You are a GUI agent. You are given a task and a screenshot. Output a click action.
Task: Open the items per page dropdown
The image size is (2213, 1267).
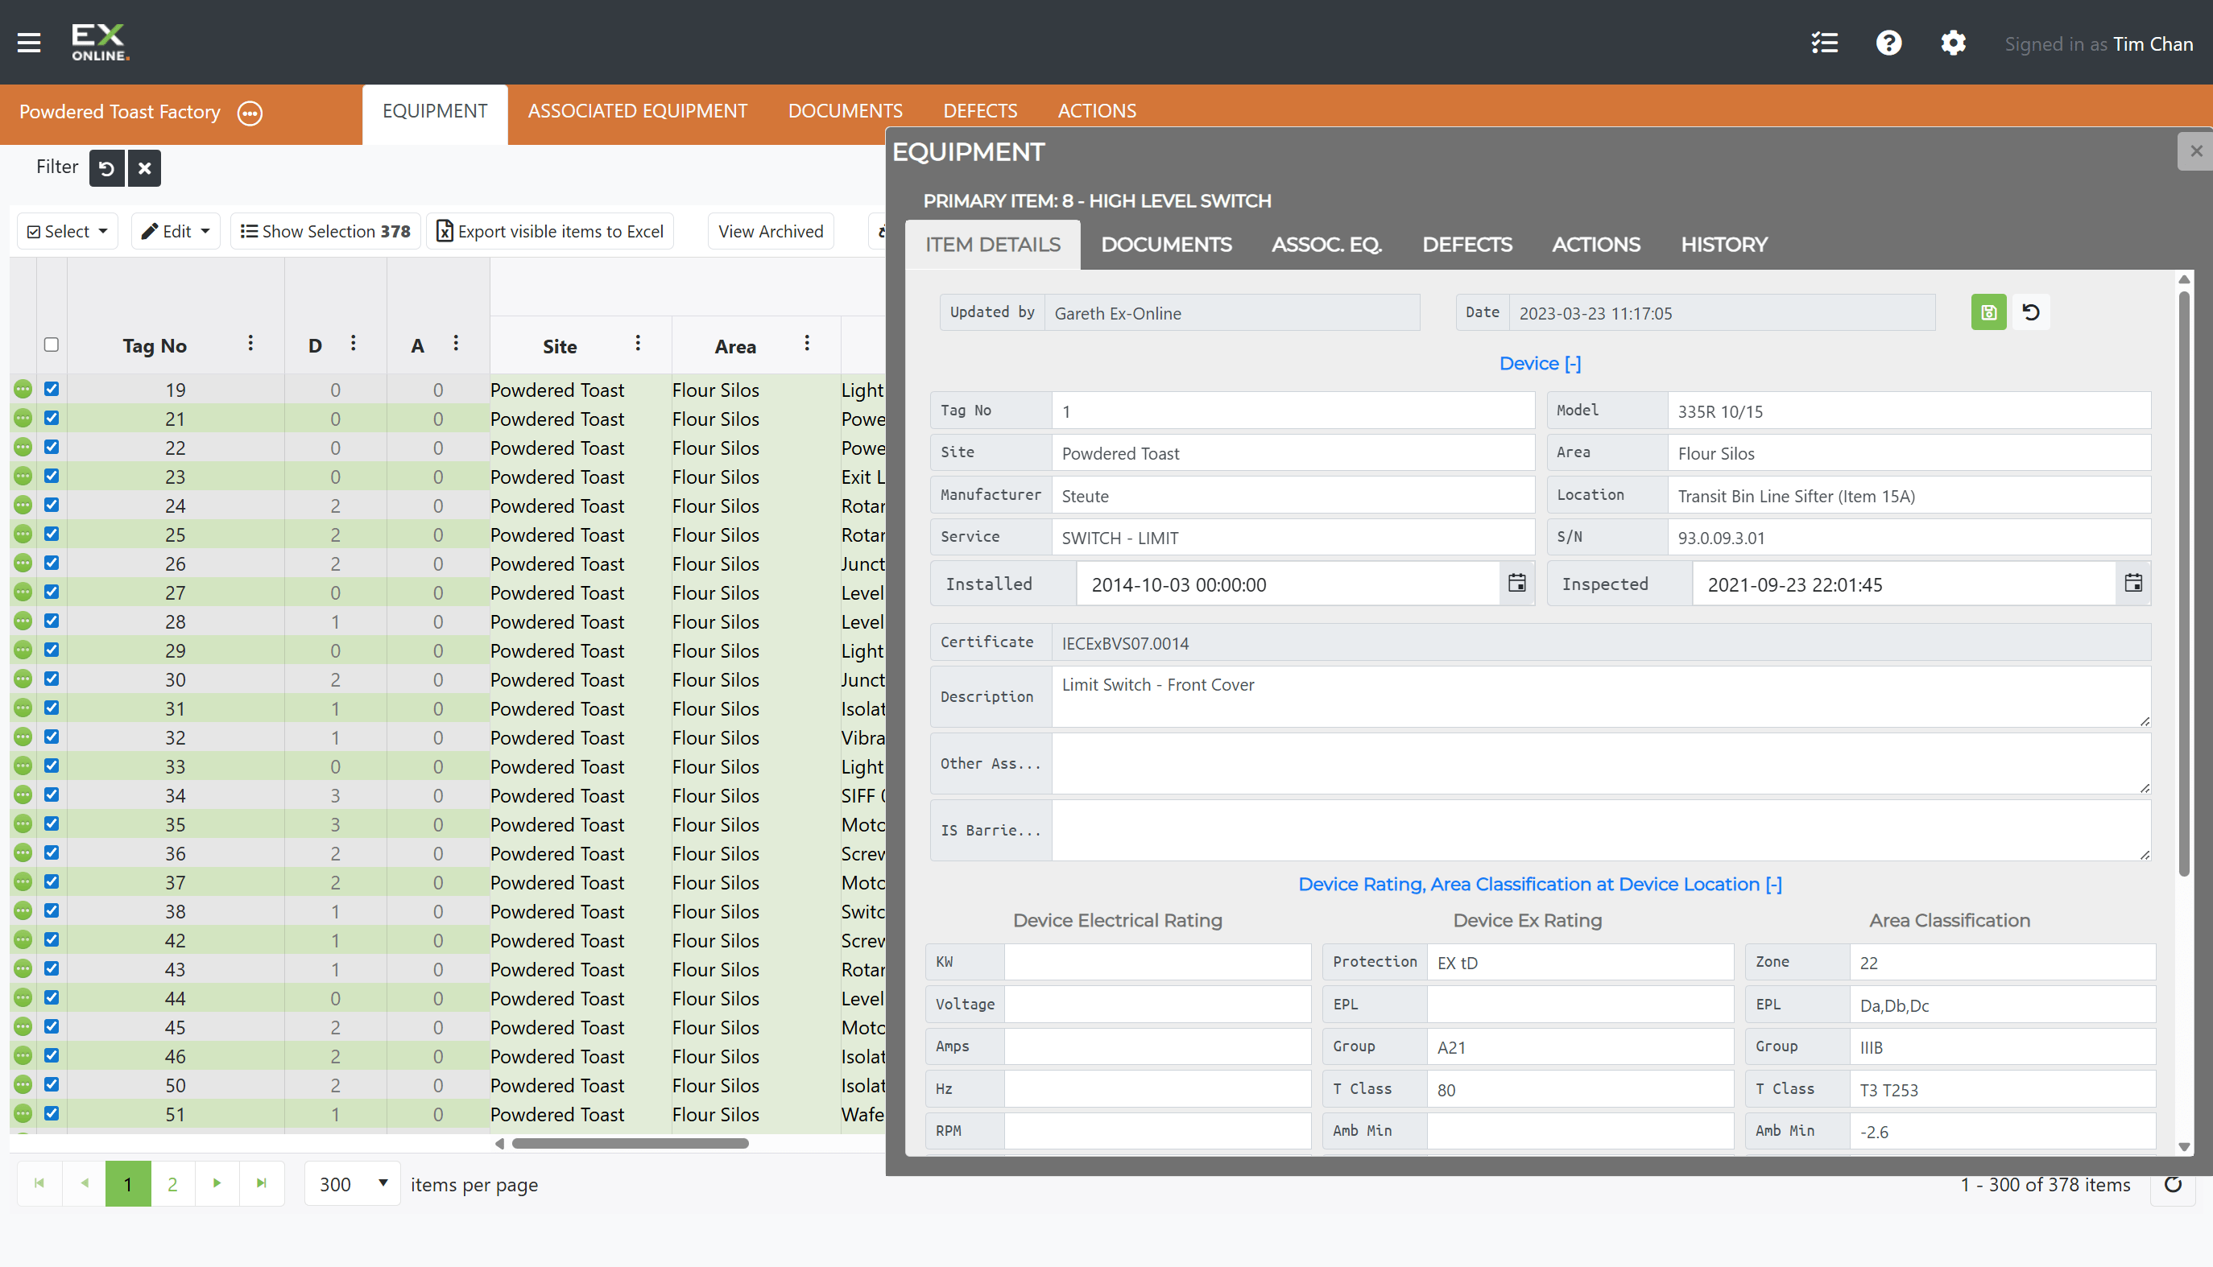(353, 1184)
